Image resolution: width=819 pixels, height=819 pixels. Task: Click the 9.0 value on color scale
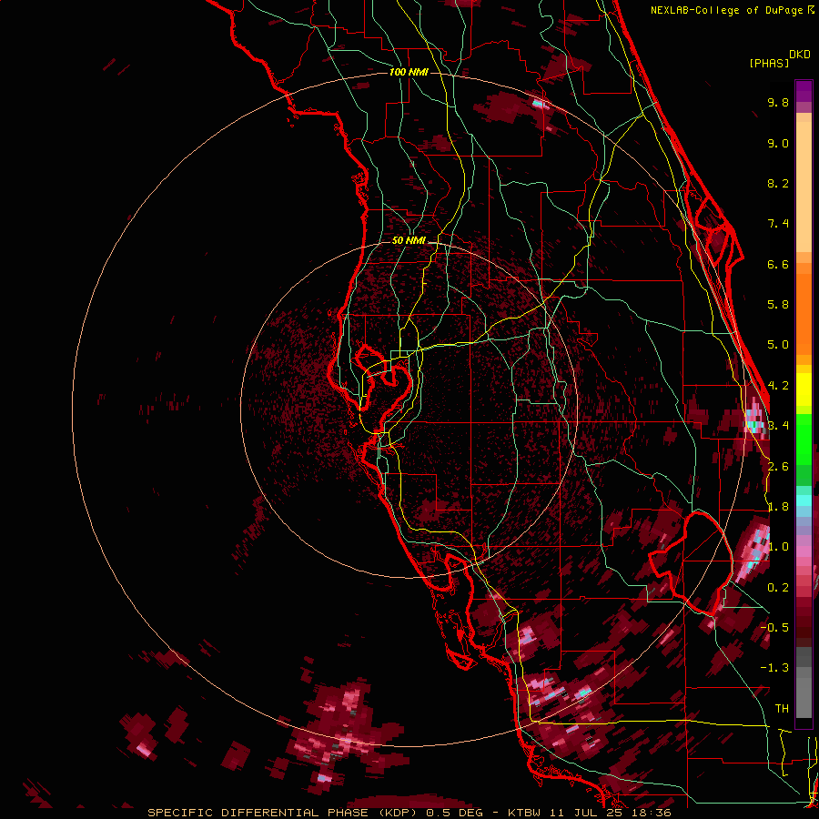click(778, 143)
